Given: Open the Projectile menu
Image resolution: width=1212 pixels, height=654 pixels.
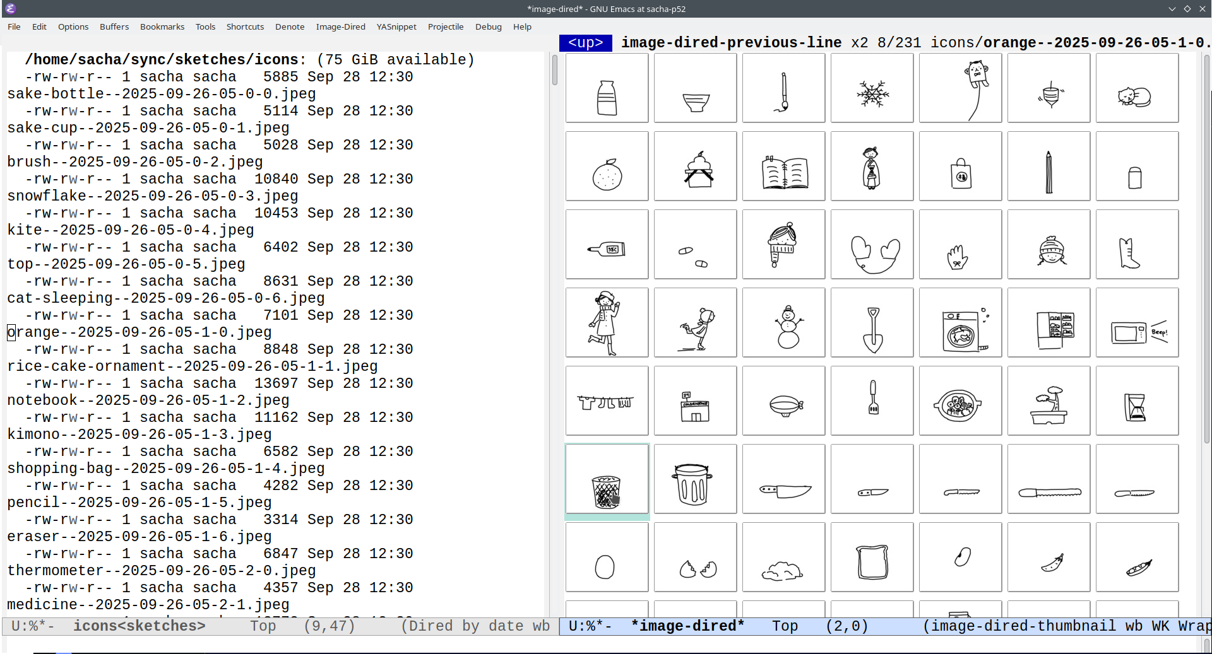Looking at the screenshot, I should click(445, 26).
